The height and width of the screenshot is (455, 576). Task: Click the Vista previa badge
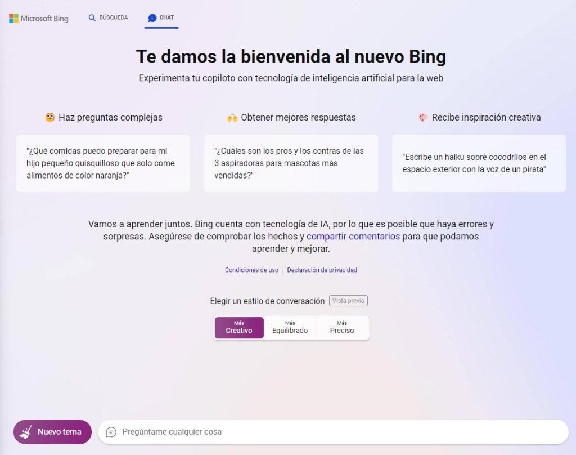(348, 301)
